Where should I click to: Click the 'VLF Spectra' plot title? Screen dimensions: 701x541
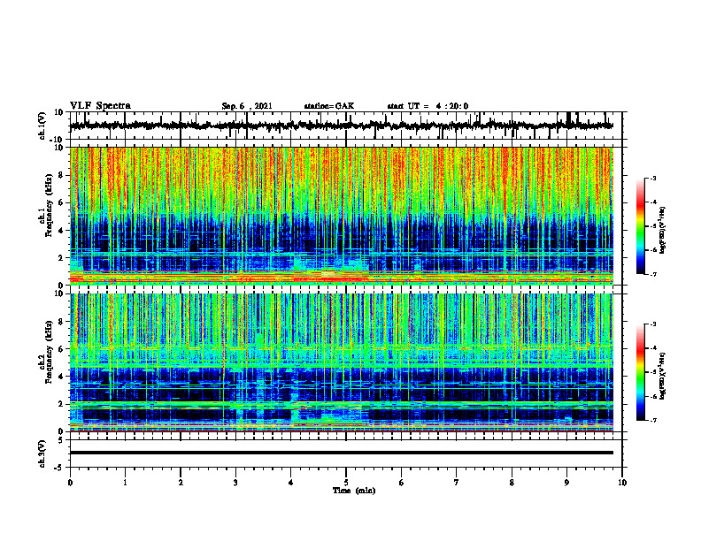(x=100, y=106)
